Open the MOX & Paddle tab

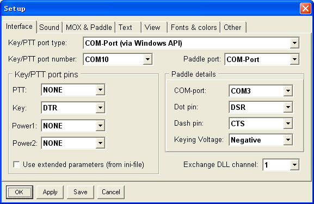pyautogui.click(x=89, y=27)
